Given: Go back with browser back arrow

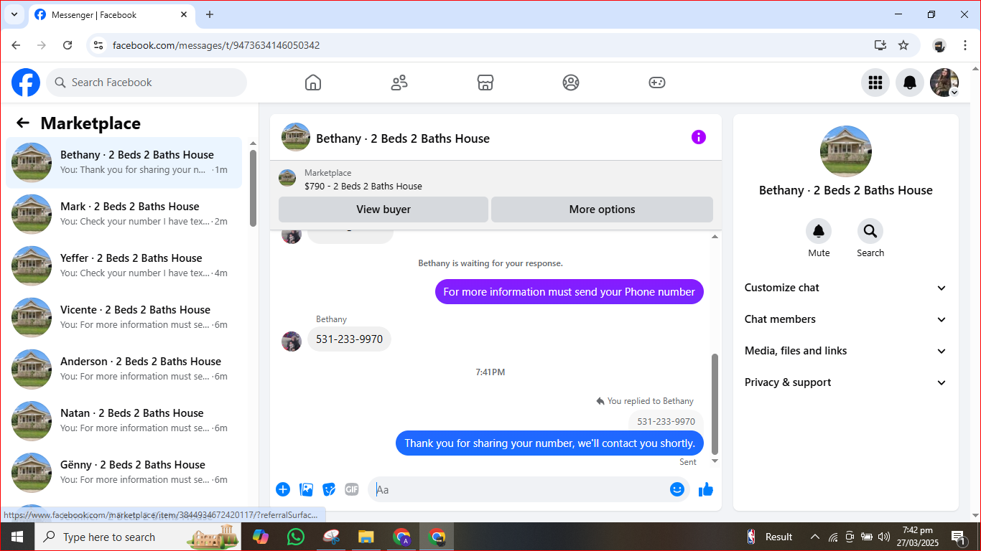Looking at the screenshot, I should click(x=16, y=45).
